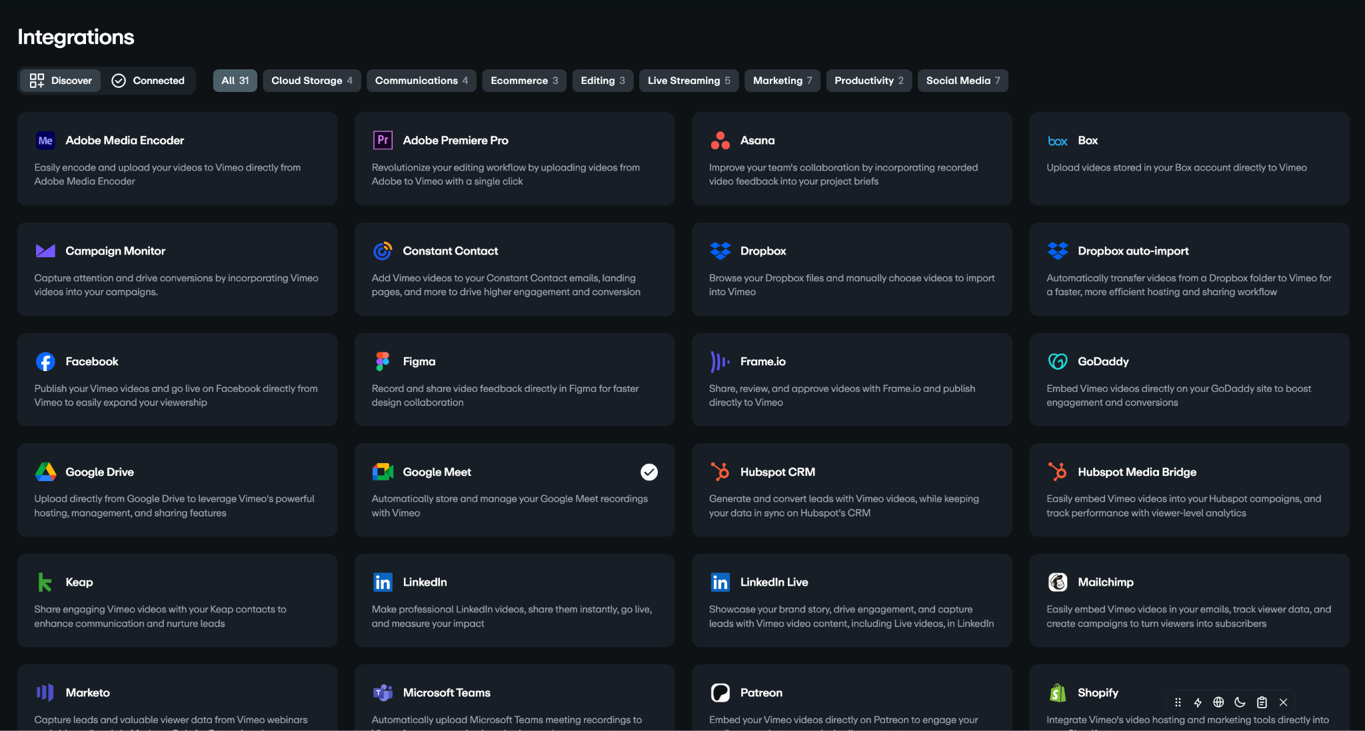Image resolution: width=1365 pixels, height=731 pixels.
Task: Show the Marketing category integrations
Action: point(782,81)
